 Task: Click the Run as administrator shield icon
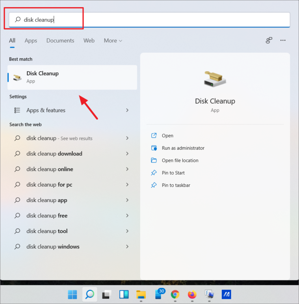point(154,148)
